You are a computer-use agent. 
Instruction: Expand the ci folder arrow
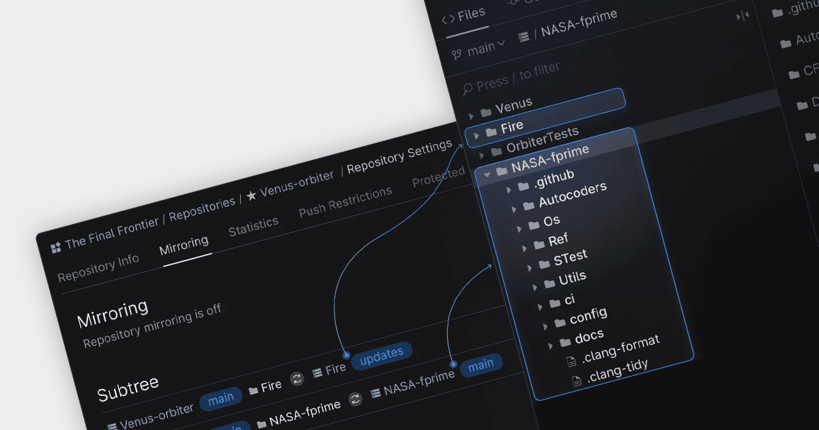coord(540,307)
